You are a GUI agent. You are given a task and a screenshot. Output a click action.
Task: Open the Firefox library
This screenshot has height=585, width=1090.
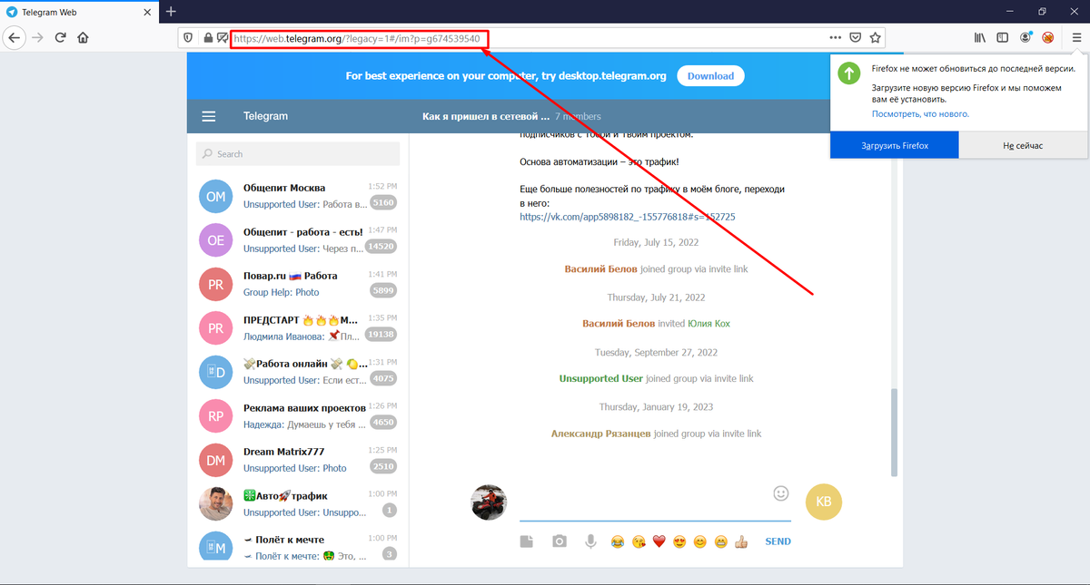980,38
